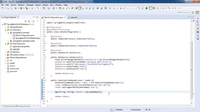The height and width of the screenshot is (112, 200).
Task: Switch to the user.xml editor tab
Action: 72,17
